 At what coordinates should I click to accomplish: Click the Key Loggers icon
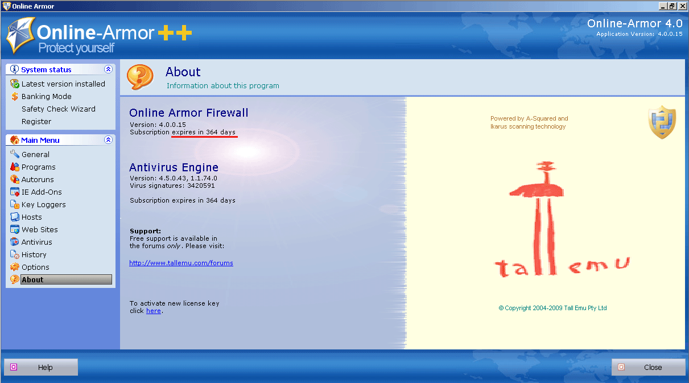[x=15, y=204]
